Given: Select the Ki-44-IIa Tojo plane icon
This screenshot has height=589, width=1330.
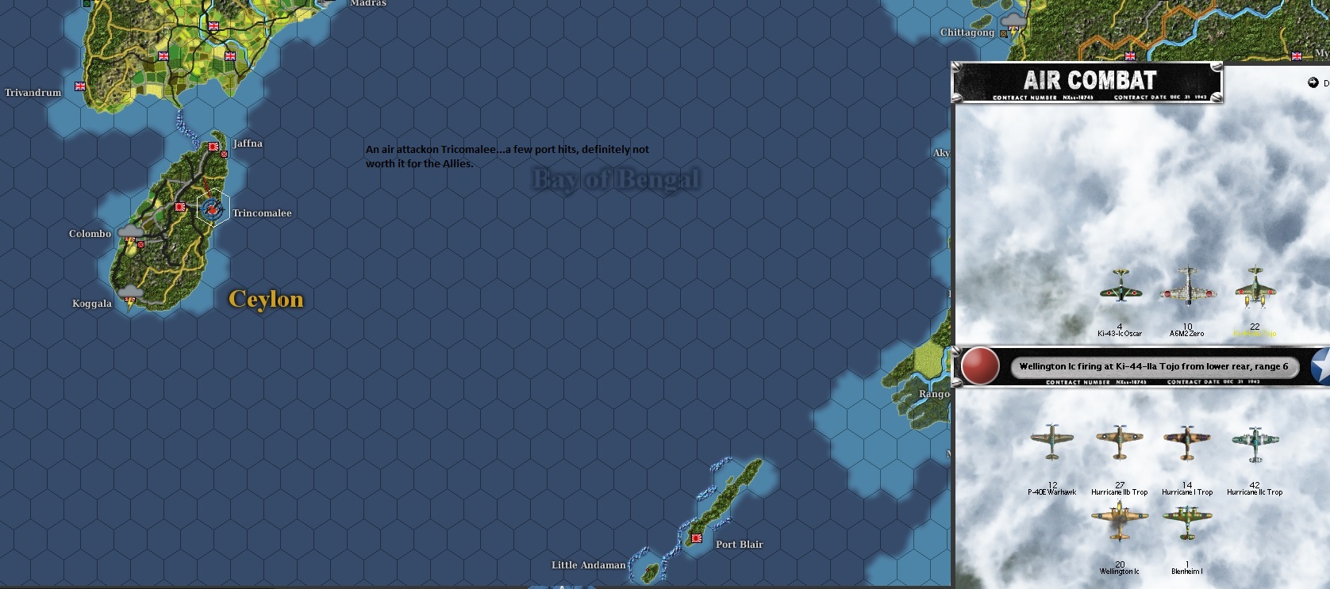Looking at the screenshot, I should point(1255,289).
